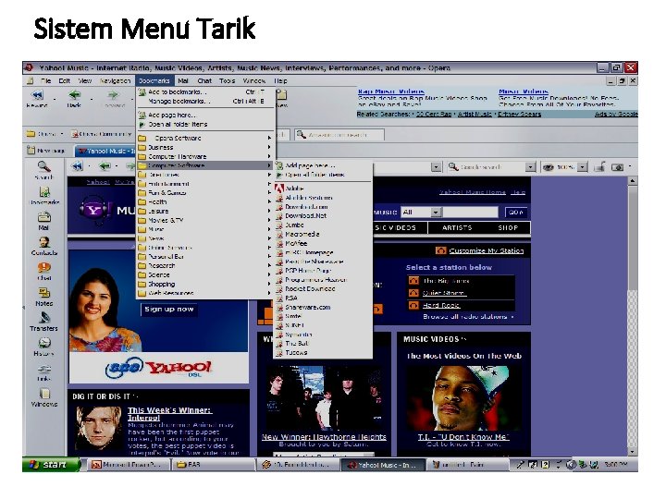This screenshot has width=666, height=499.
Task: Click the magnifier icon in Google search field
Action: pyautogui.click(x=453, y=166)
